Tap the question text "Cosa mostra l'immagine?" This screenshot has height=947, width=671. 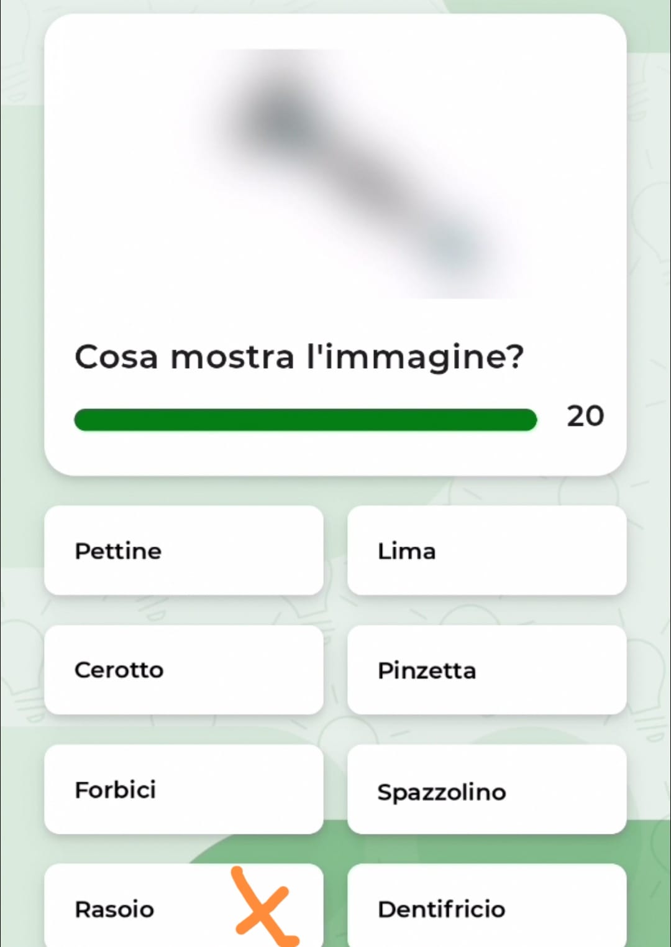pyautogui.click(x=299, y=357)
